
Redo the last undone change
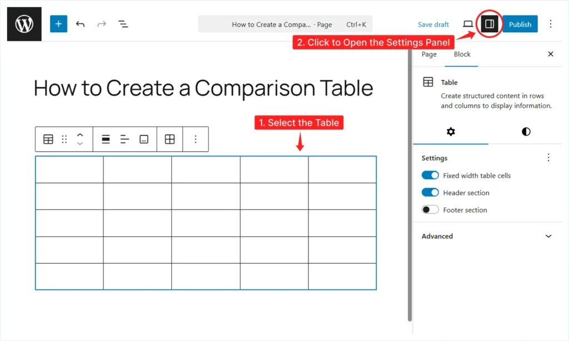click(x=102, y=24)
